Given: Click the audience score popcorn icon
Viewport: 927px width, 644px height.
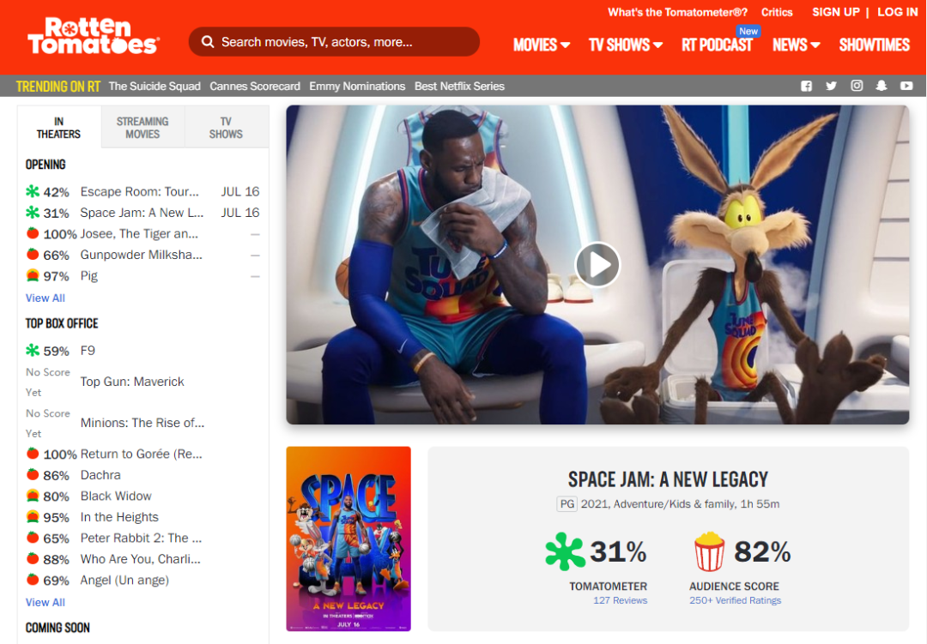Looking at the screenshot, I should coord(709,551).
